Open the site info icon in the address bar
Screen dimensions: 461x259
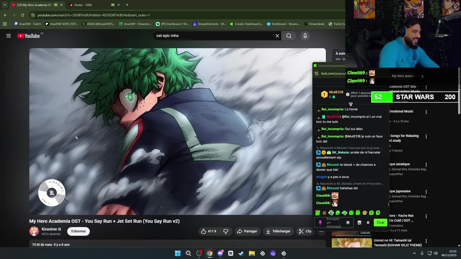click(33, 15)
